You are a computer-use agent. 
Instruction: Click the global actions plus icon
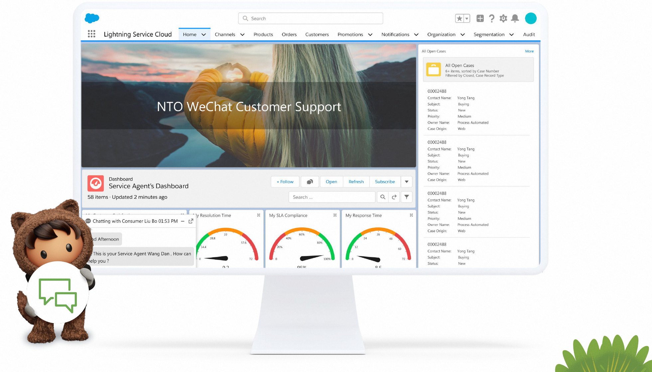[x=480, y=19]
